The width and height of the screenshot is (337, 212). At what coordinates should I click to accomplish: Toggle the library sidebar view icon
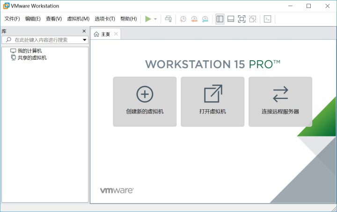(220, 19)
